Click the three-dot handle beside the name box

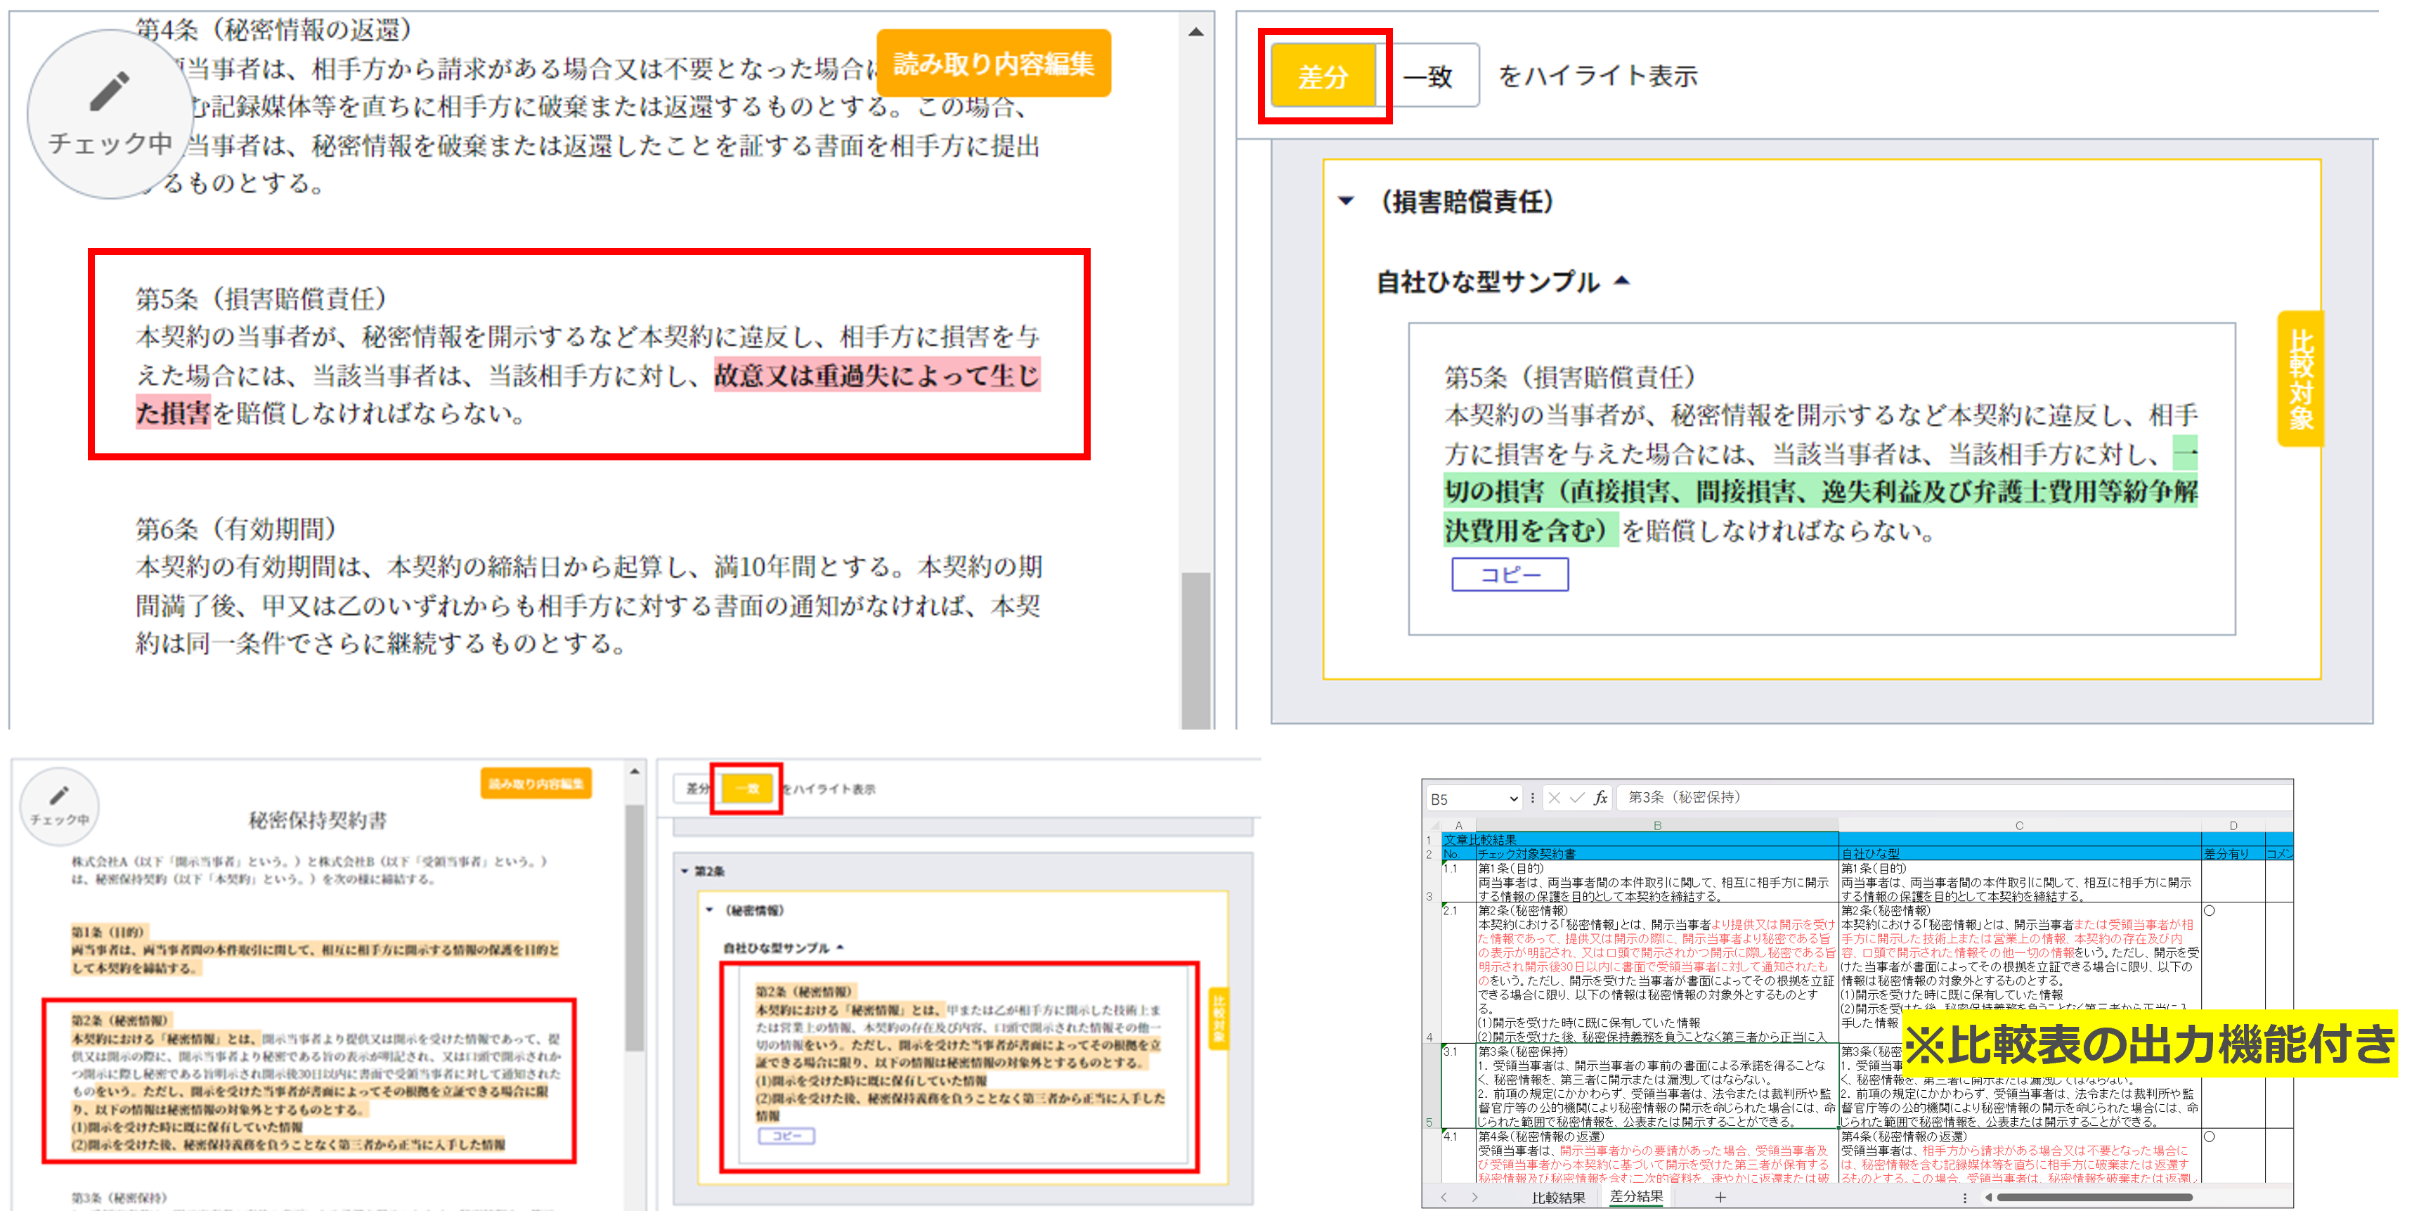(1532, 798)
